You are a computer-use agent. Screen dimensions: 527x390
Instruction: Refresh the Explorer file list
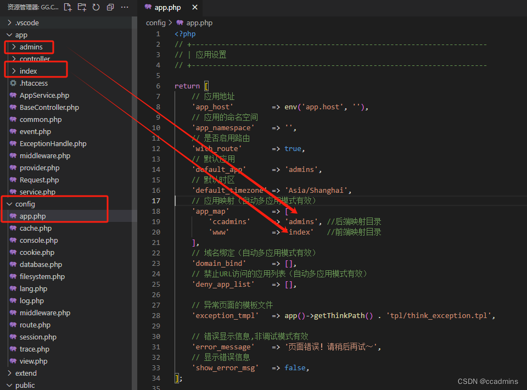click(x=96, y=7)
